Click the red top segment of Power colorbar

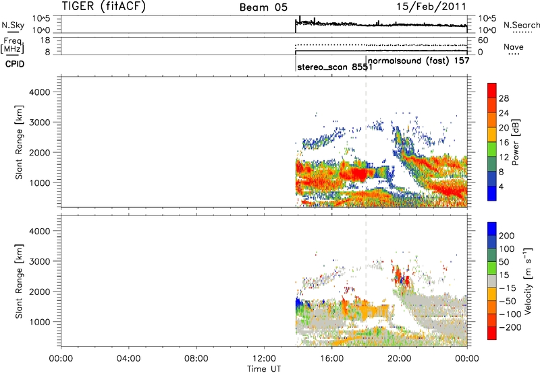click(492, 90)
